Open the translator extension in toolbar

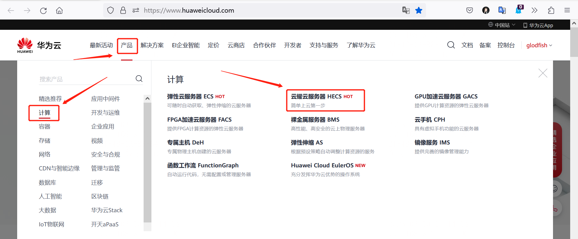[502, 11]
